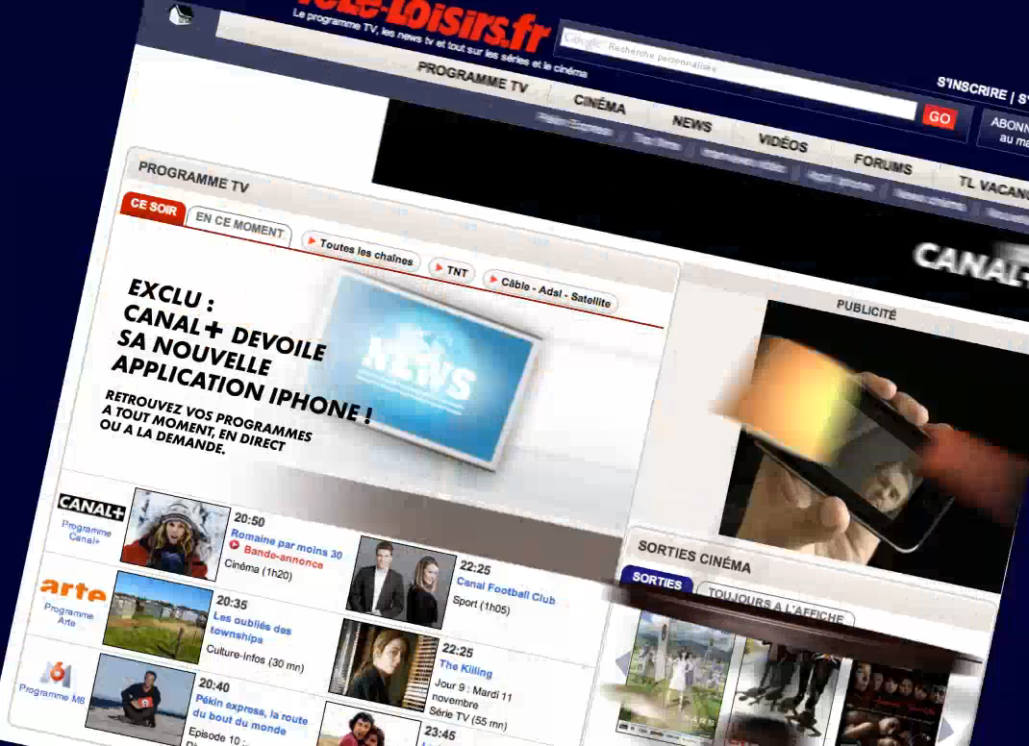Open the Vidéos menu
The height and width of the screenshot is (746, 1029).
782,142
